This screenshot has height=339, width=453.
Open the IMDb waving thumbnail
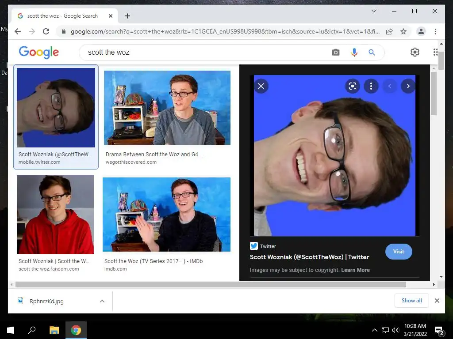tap(166, 215)
